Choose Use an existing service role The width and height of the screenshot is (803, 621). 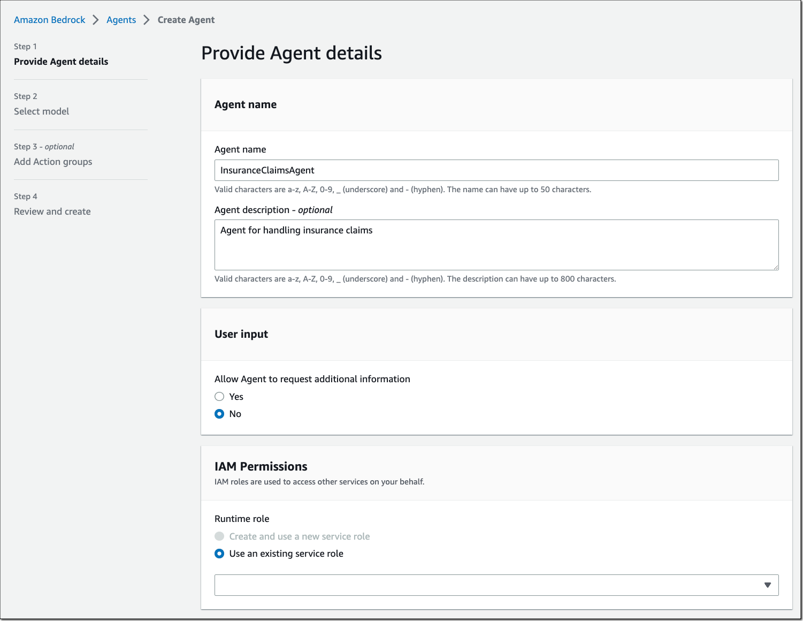pyautogui.click(x=219, y=554)
